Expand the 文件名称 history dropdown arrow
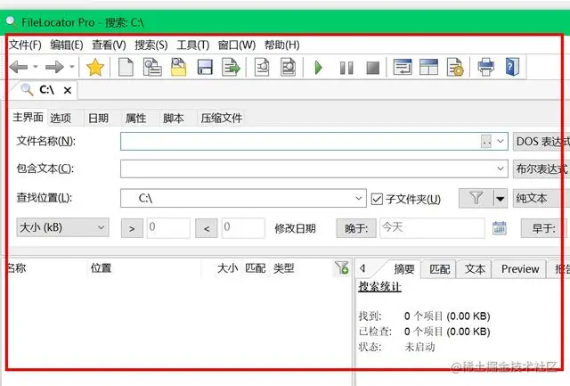 [x=501, y=141]
